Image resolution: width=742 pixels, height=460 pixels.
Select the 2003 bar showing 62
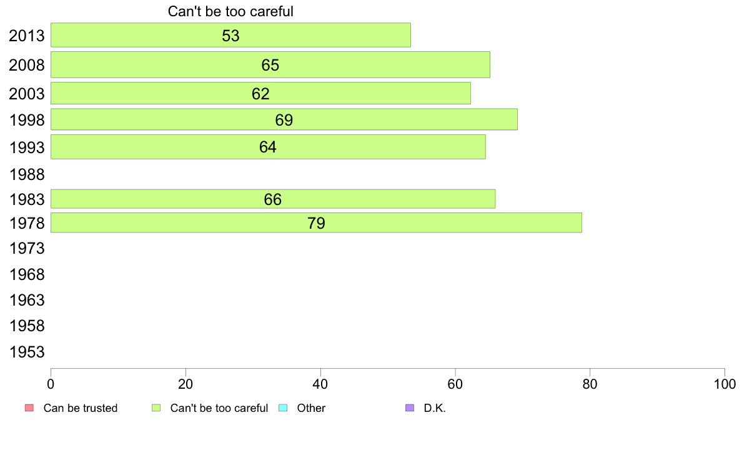260,93
